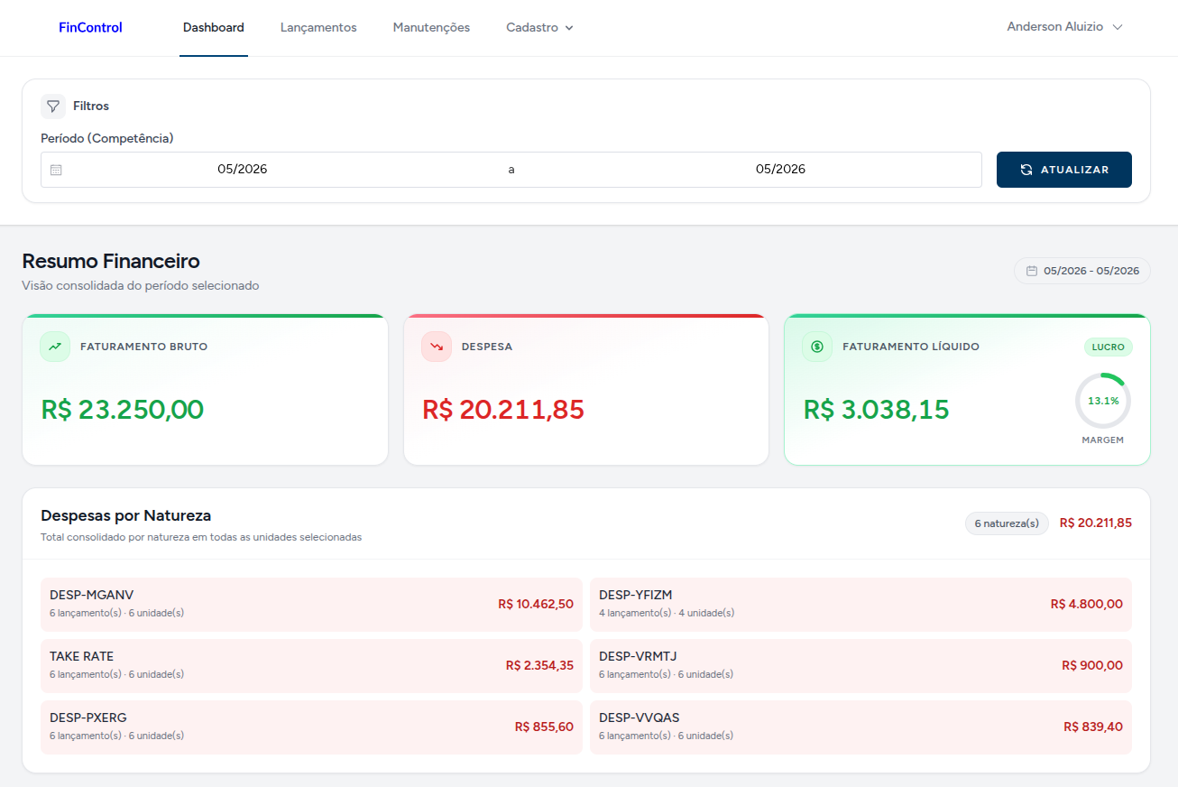
Task: Click the R$ 23.250,00 gross revenue value
Action: (x=123, y=410)
